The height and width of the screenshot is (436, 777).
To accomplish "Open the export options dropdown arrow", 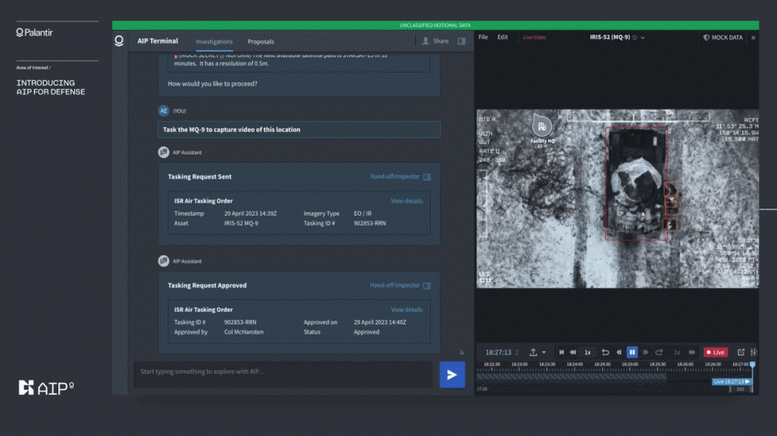I will coord(544,352).
